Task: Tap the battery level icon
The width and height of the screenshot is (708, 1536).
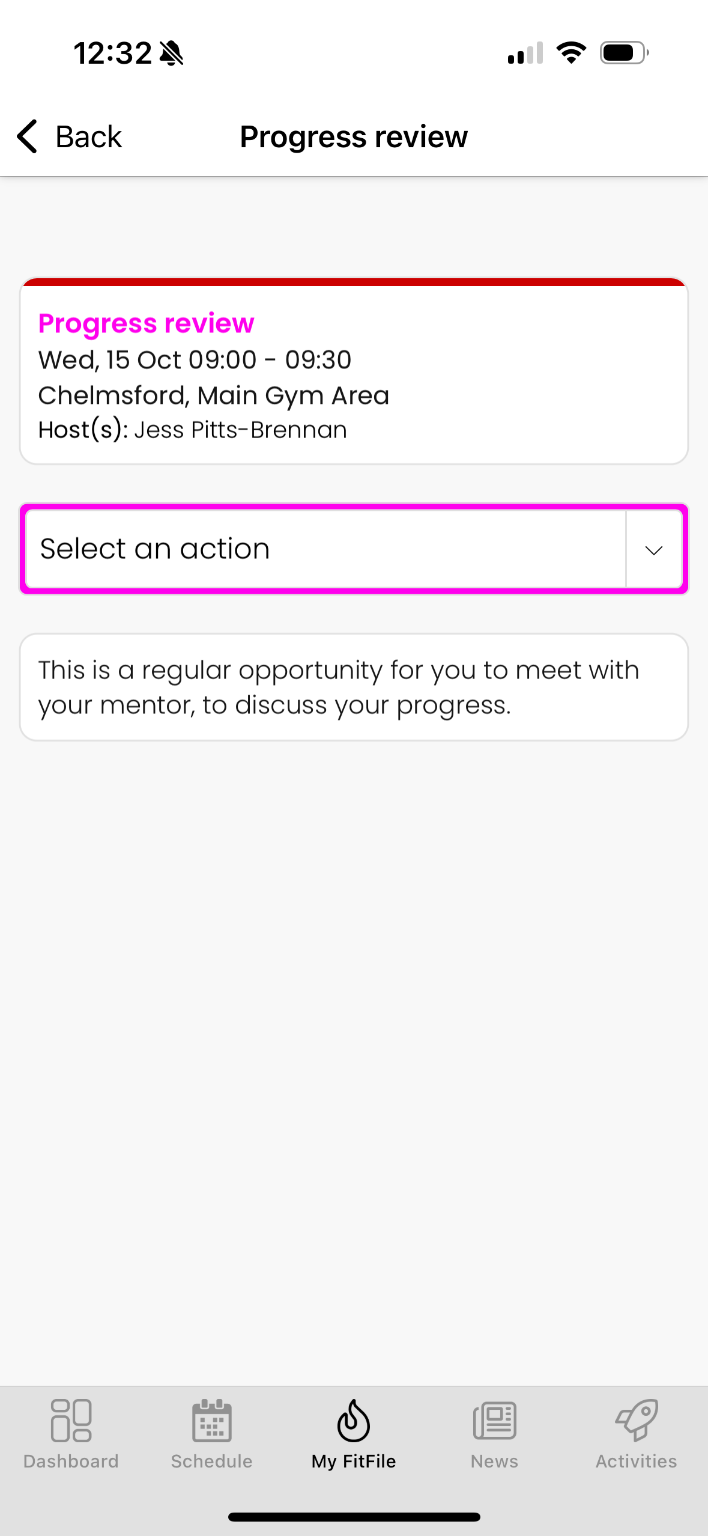Action: 624,53
